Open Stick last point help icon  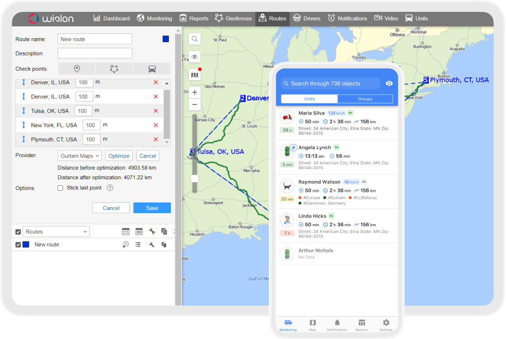point(110,188)
